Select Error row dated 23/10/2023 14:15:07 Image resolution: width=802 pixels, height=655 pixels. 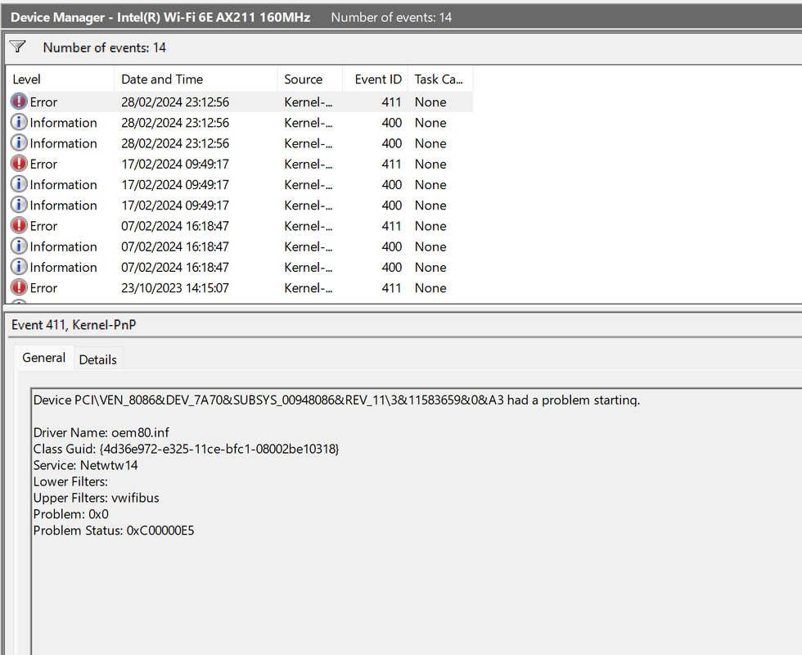point(241,287)
